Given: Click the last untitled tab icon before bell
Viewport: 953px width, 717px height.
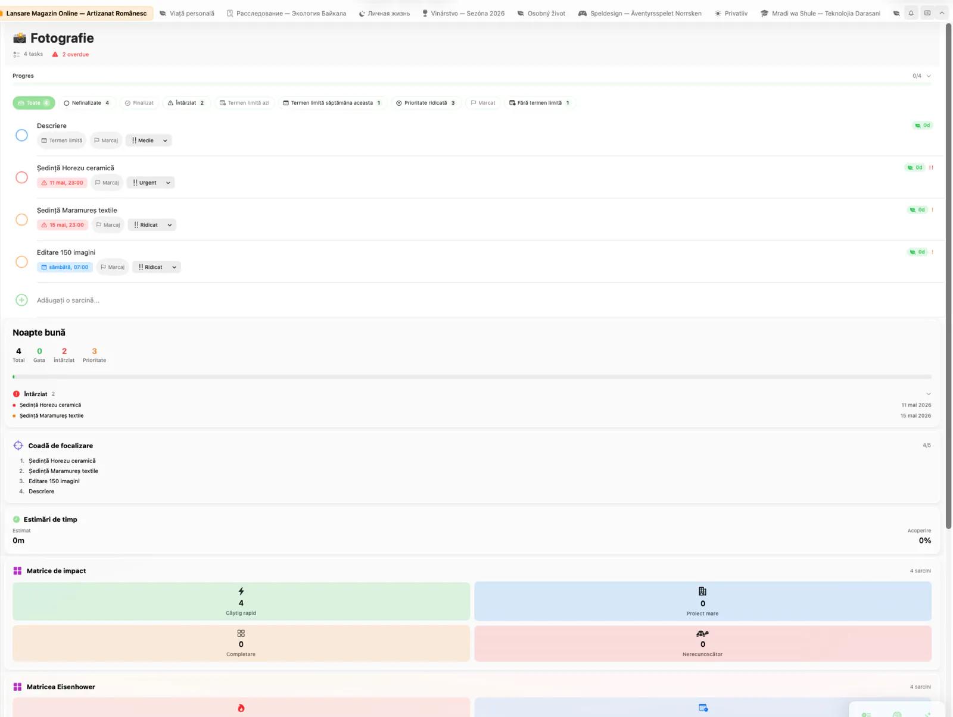Looking at the screenshot, I should pos(896,13).
